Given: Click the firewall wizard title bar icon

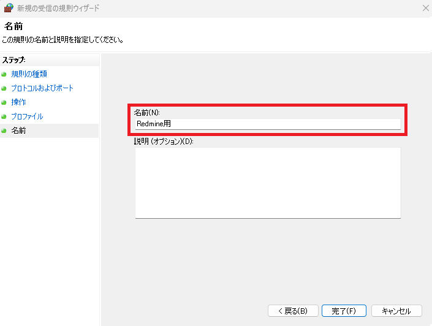Looking at the screenshot, I should 9,8.
